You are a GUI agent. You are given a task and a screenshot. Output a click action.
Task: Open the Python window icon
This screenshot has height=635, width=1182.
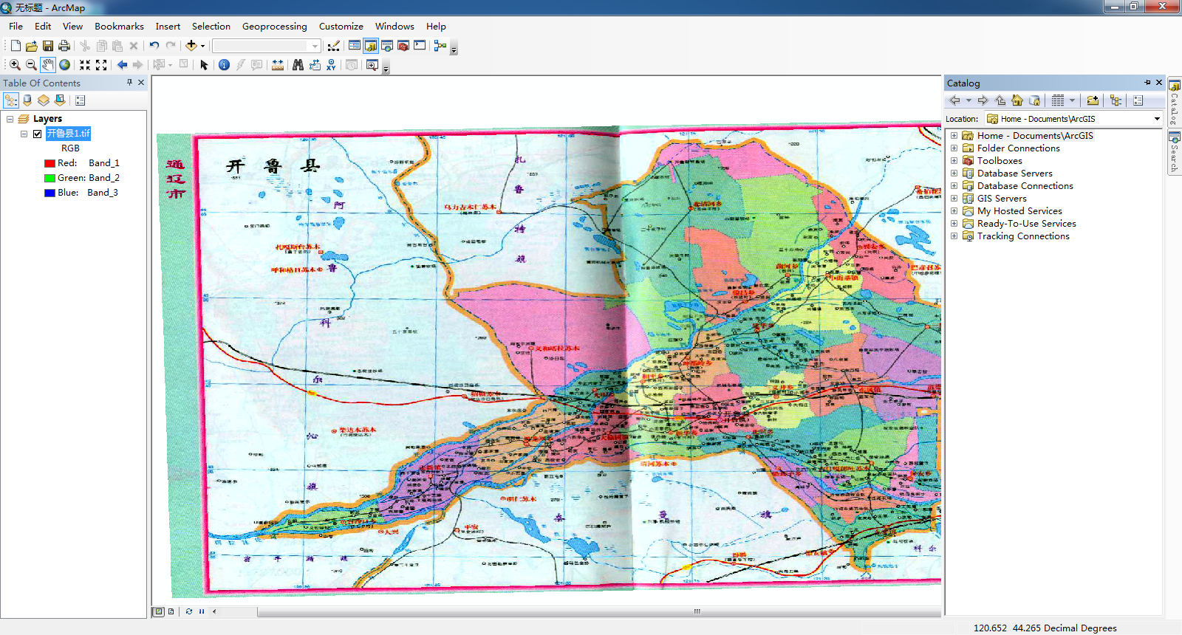pyautogui.click(x=420, y=46)
